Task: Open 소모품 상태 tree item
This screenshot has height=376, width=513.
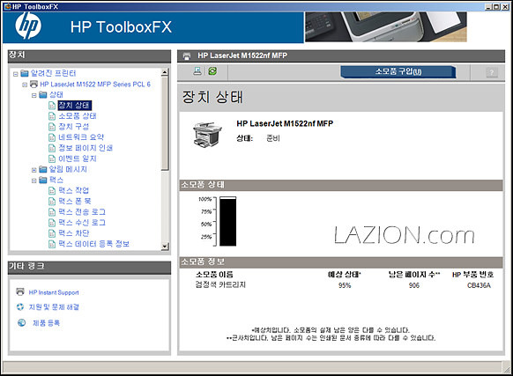Action: coord(78,116)
